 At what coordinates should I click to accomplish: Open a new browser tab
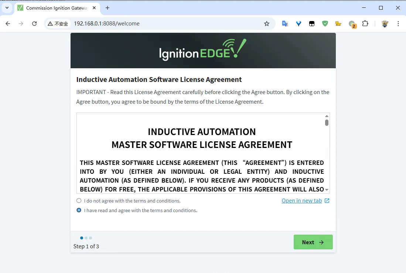(x=108, y=8)
